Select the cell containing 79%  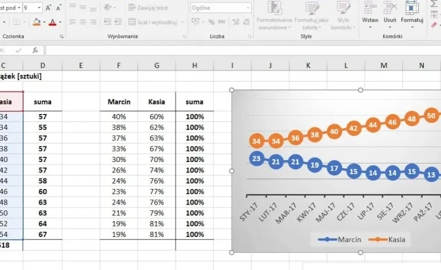tap(157, 213)
